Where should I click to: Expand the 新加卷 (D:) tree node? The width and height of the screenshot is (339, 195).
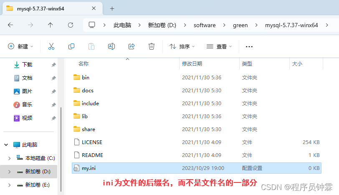click(x=9, y=172)
